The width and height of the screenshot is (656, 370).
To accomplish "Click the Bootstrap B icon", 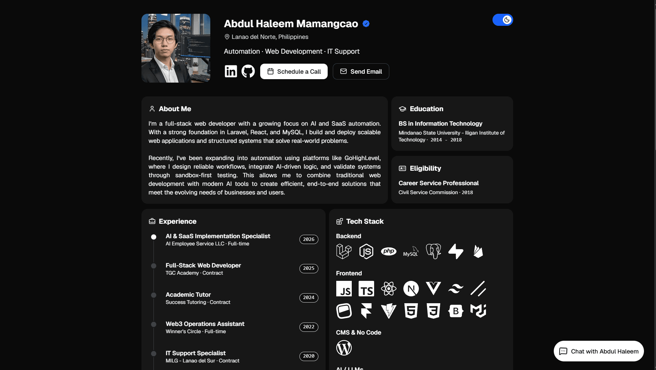I will point(456,311).
